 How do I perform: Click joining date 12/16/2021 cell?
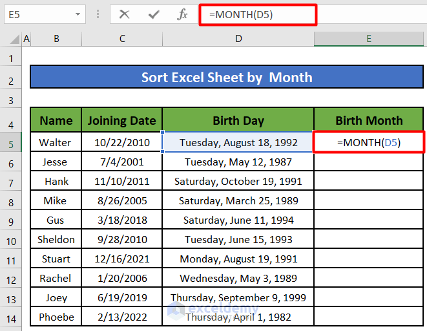tap(122, 259)
